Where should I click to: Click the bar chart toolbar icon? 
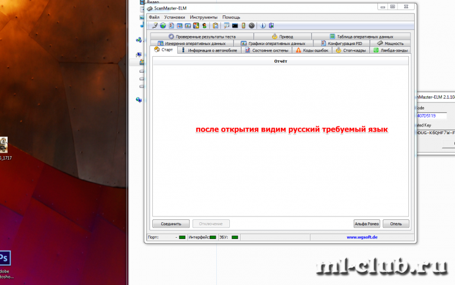click(188, 25)
